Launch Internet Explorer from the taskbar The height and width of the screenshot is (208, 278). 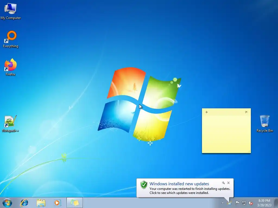click(x=24, y=203)
